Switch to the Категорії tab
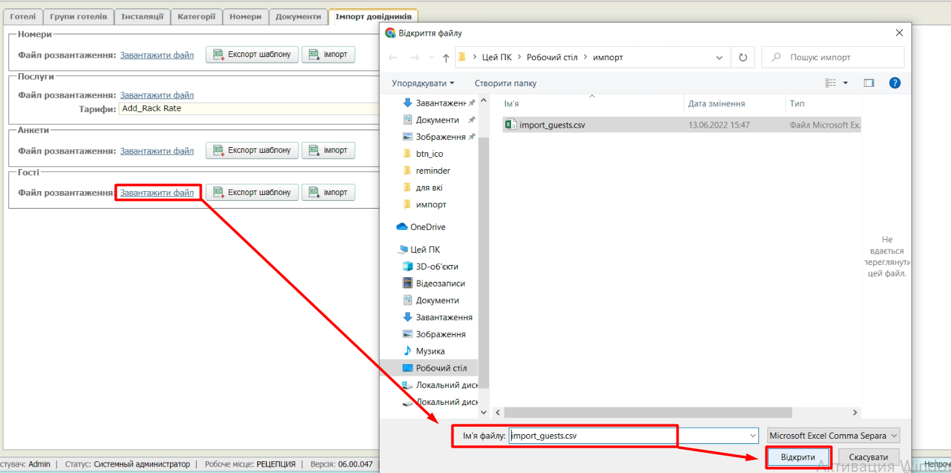The width and height of the screenshot is (951, 473). pos(197,17)
